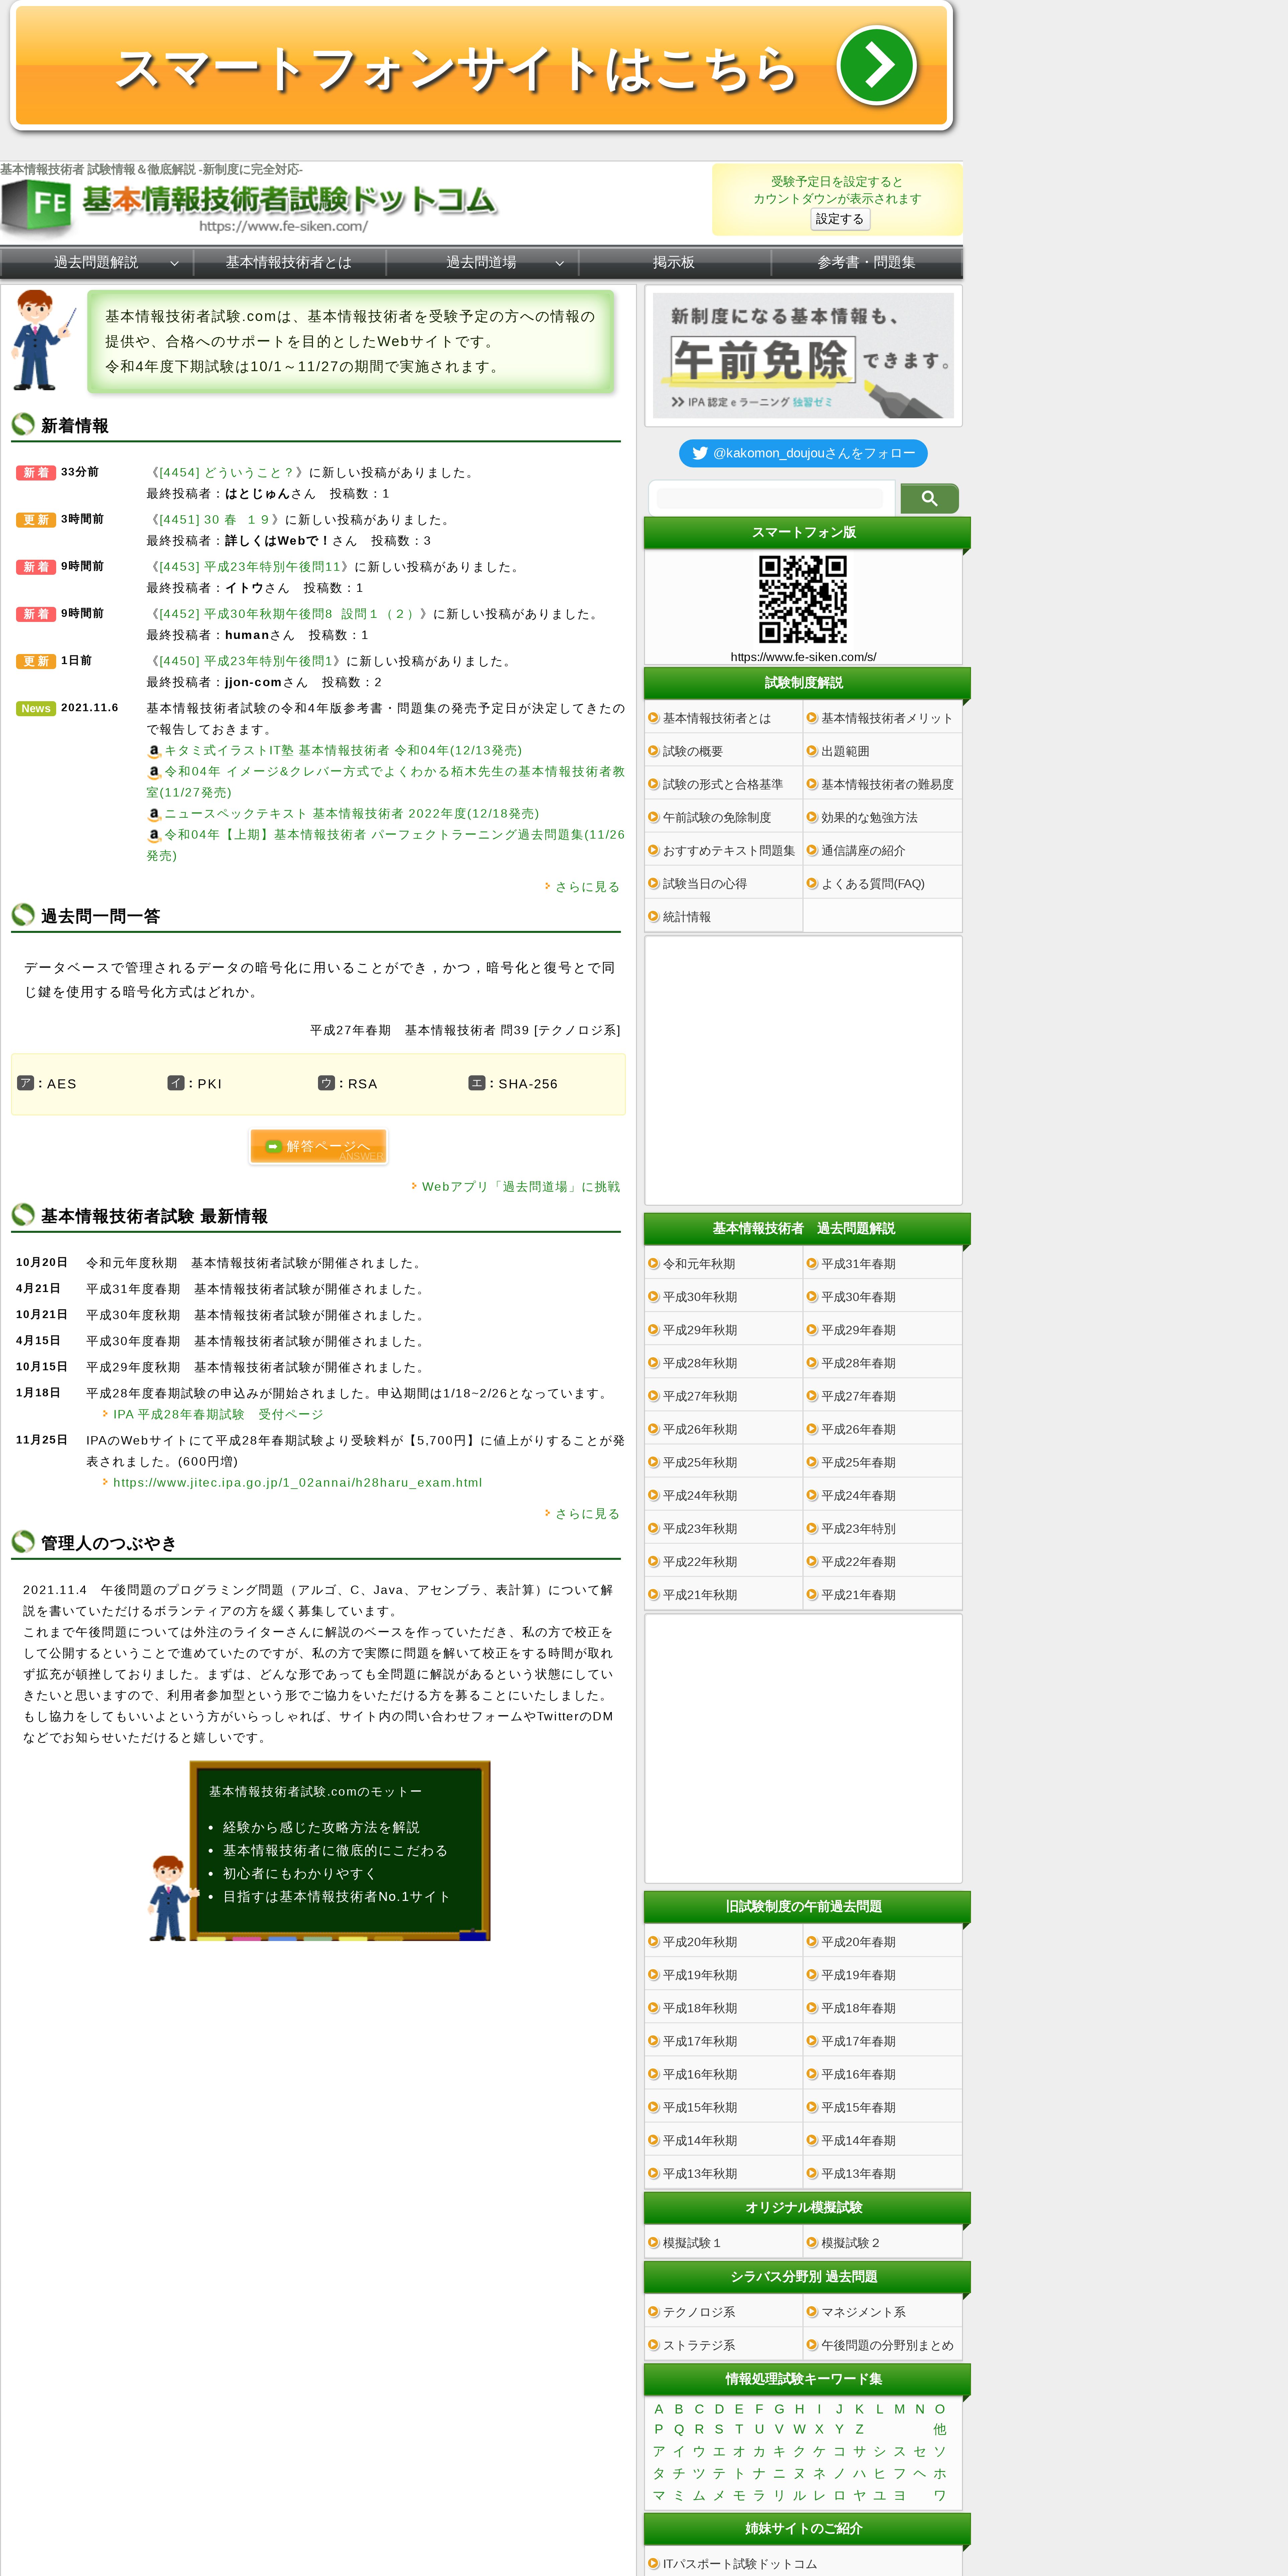Click the site search input field

[770, 498]
